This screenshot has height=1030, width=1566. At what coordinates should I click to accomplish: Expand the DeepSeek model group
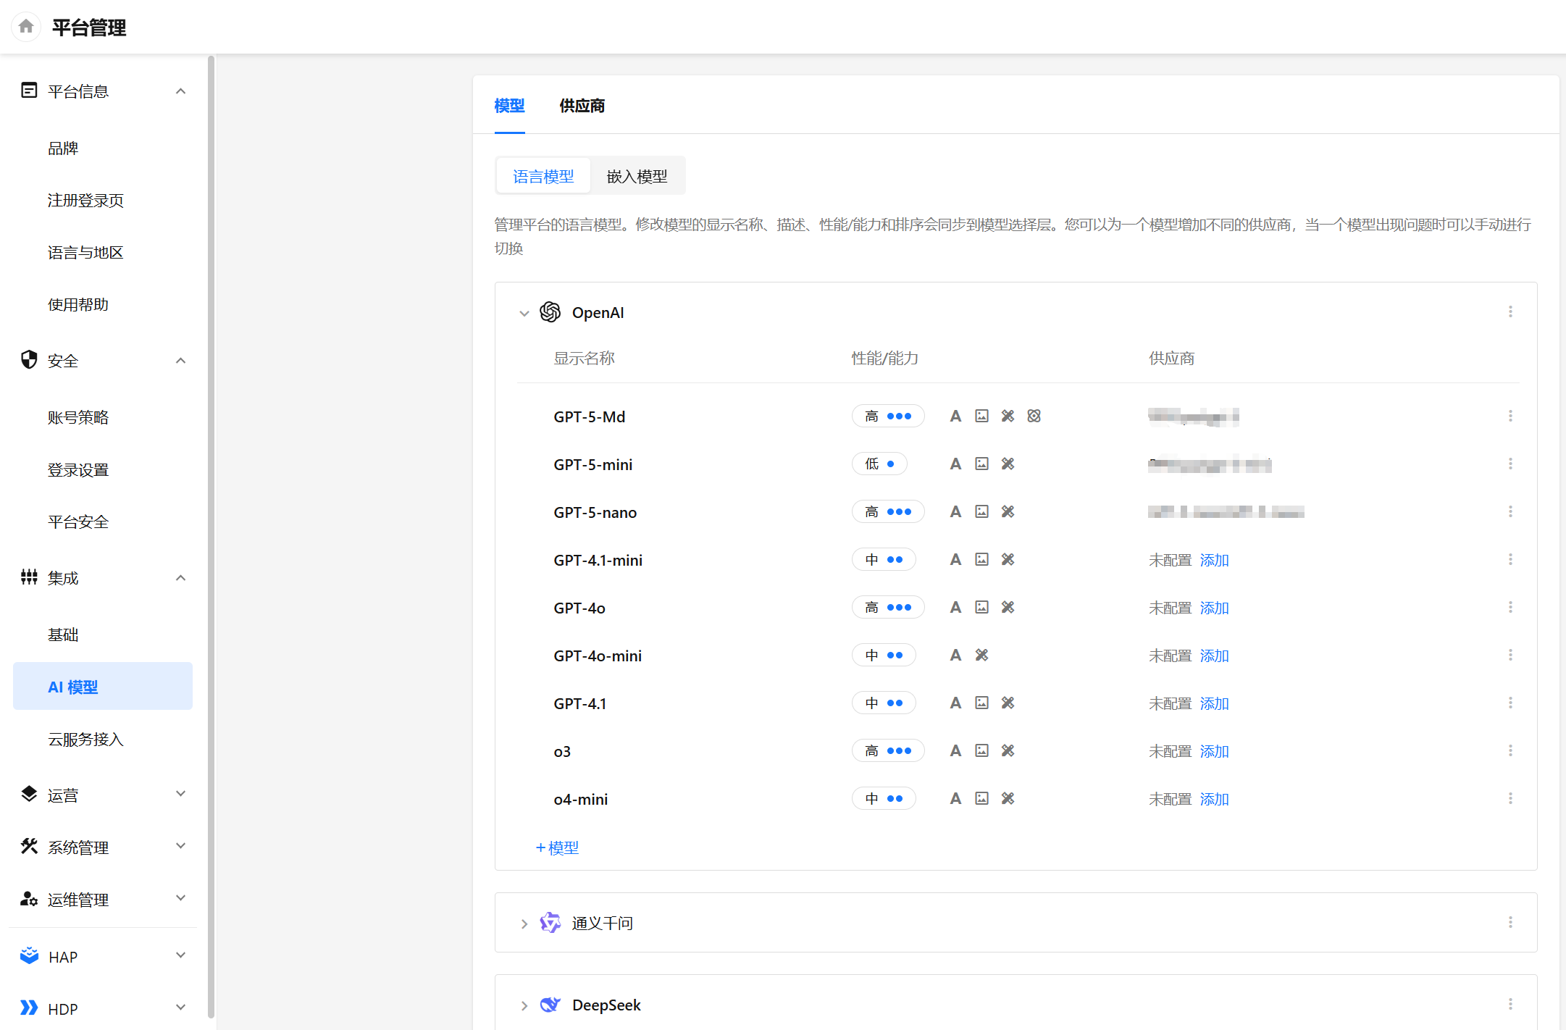[524, 1005]
